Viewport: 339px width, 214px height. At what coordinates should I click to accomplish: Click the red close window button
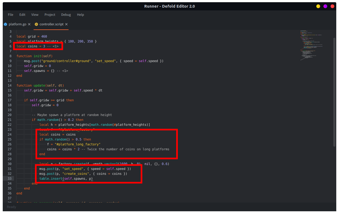pyautogui.click(x=332, y=6)
